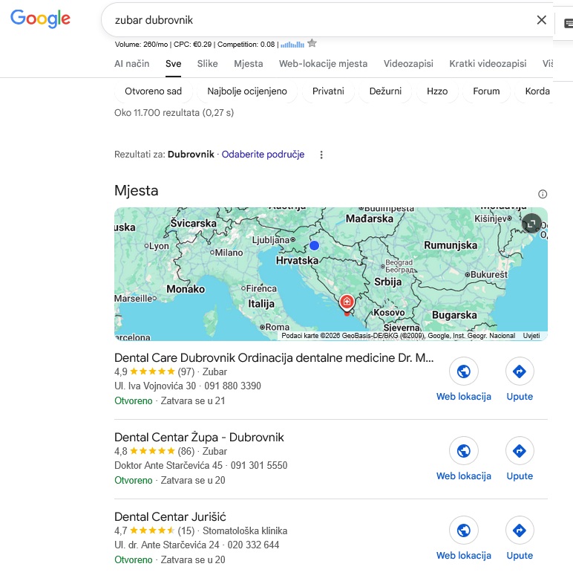Open Web lokacija for Dental Centar Jurišić

(x=464, y=530)
